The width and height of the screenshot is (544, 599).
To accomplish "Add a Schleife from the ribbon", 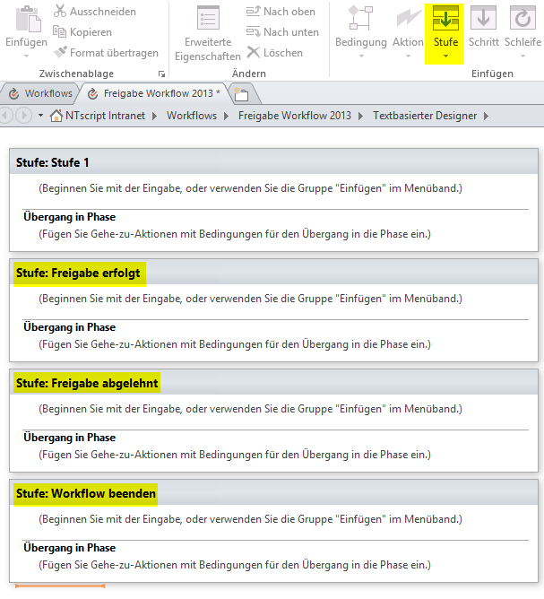I will pyautogui.click(x=522, y=22).
